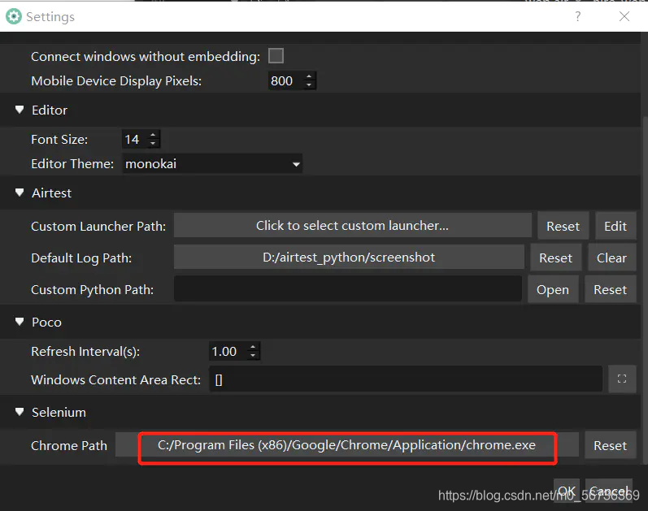Decrease the editor Font Size
Screen dimensions: 648x511
tap(153, 143)
